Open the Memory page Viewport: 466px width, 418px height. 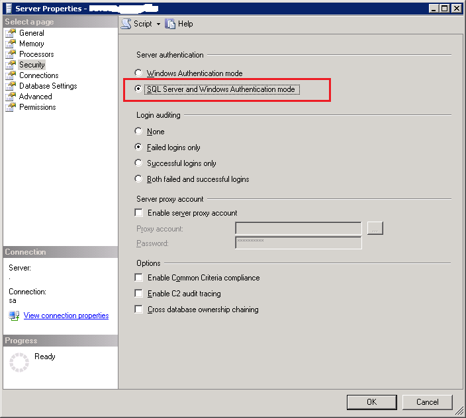[x=32, y=44]
